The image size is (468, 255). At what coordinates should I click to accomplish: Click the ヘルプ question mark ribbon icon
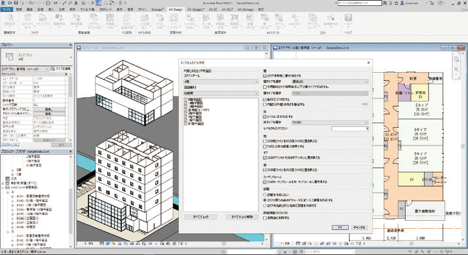pyautogui.click(x=348, y=20)
